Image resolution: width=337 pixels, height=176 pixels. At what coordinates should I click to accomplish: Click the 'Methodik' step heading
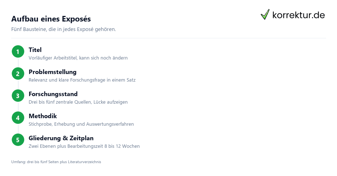[x=43, y=116]
